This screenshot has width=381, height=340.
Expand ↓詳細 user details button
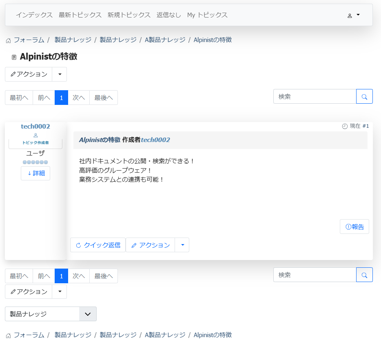click(x=35, y=173)
